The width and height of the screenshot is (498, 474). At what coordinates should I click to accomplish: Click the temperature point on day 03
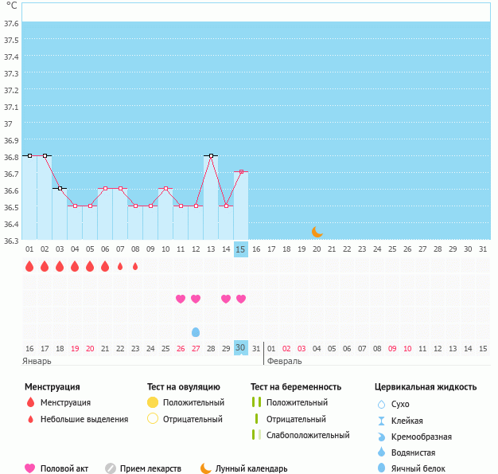[x=60, y=189]
